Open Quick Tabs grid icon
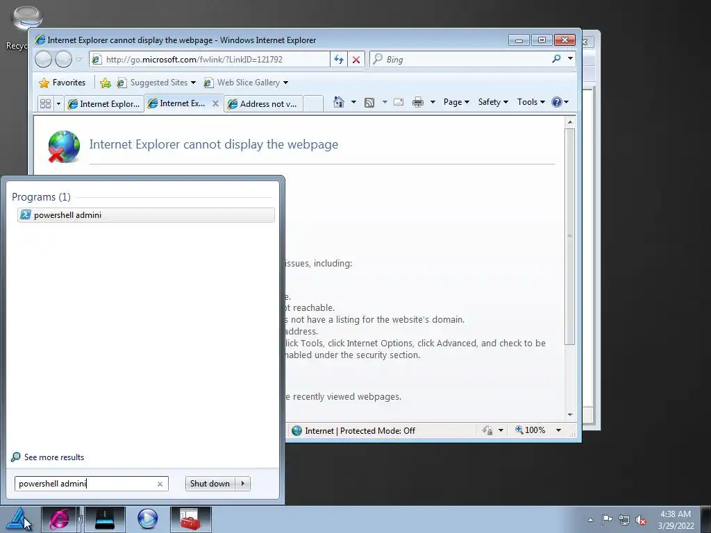This screenshot has height=533, width=711. click(x=45, y=104)
